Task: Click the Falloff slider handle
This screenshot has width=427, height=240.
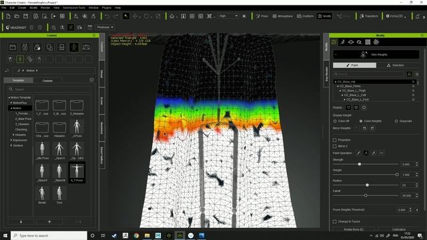Action: coord(366,195)
